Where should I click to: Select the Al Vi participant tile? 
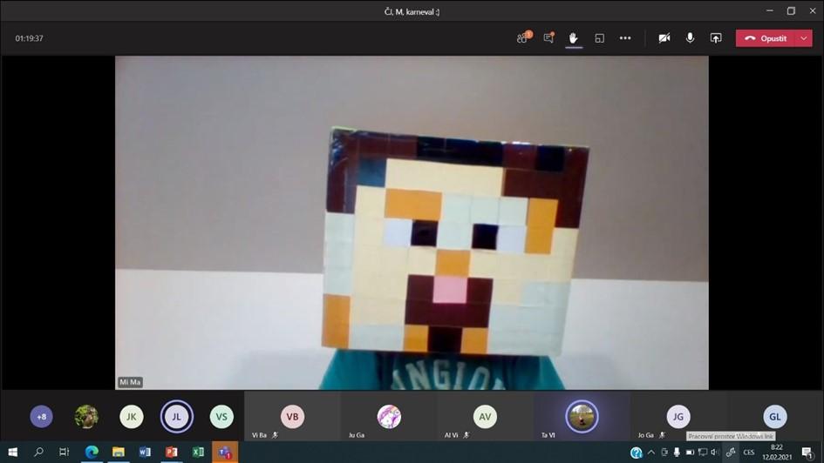click(485, 417)
